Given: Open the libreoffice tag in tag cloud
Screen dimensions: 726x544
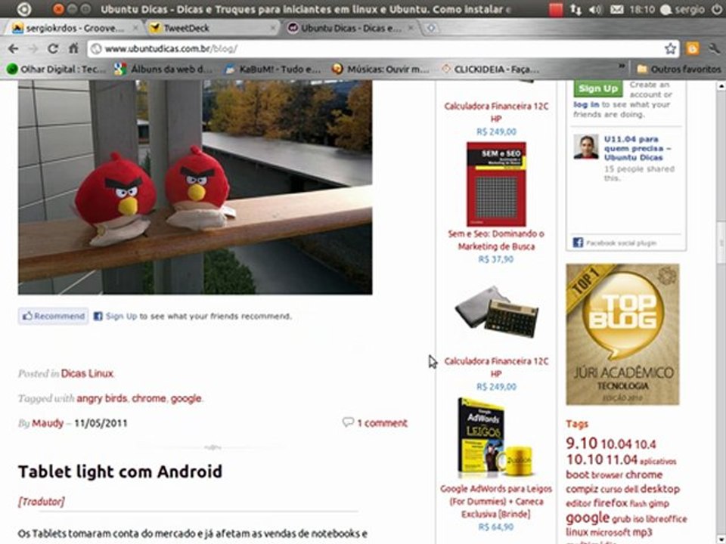Looking at the screenshot, I should [666, 518].
